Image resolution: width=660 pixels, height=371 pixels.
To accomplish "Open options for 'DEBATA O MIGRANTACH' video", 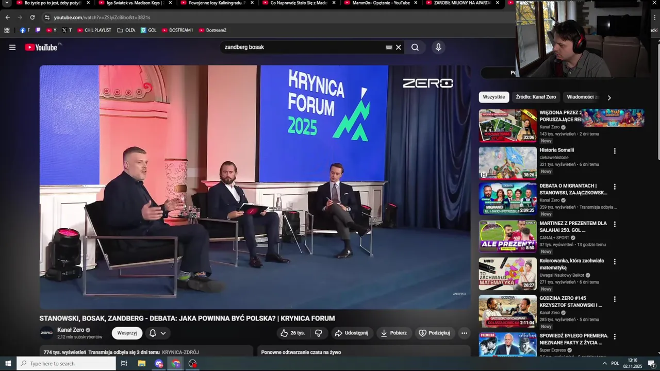I will 614,187.
